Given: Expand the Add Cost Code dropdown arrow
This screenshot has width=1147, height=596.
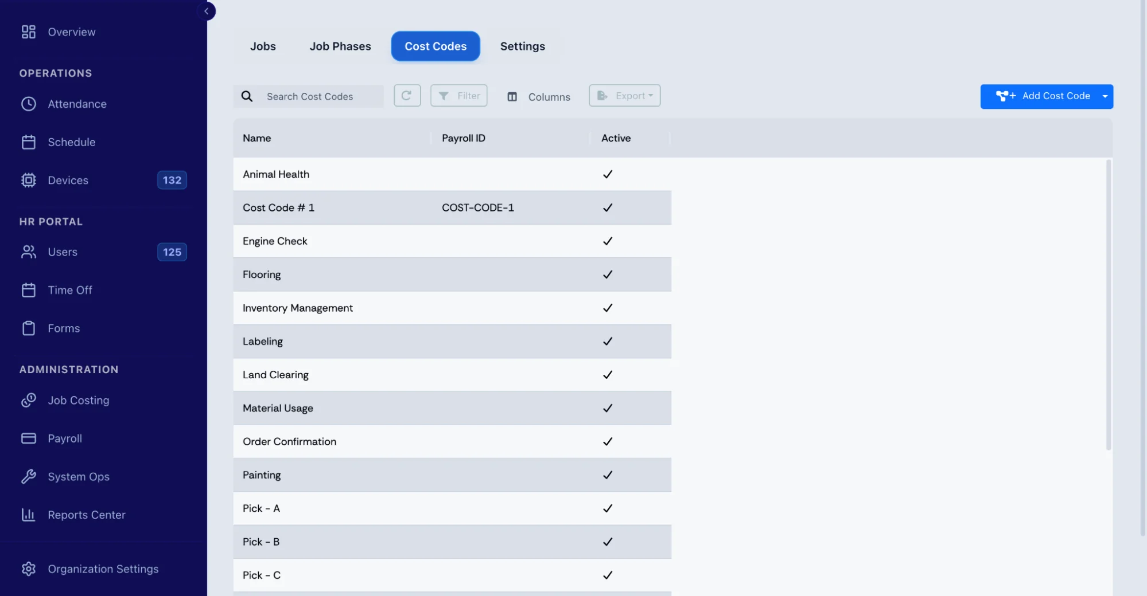Looking at the screenshot, I should (1105, 96).
